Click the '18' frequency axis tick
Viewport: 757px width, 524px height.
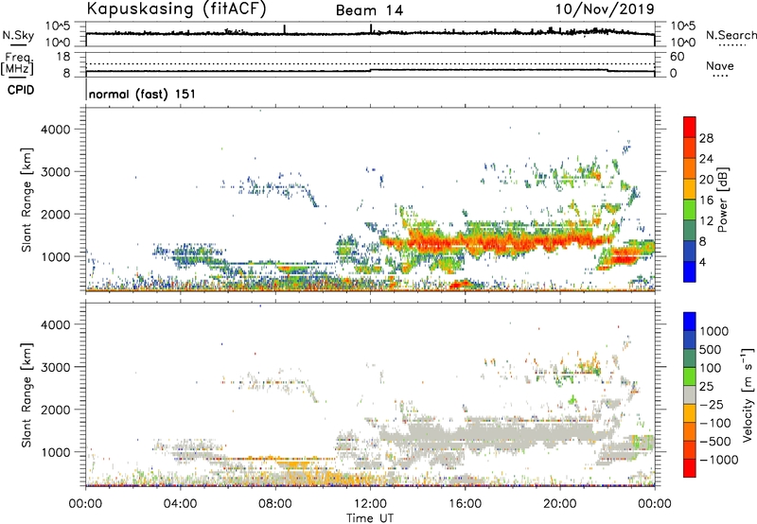(63, 57)
